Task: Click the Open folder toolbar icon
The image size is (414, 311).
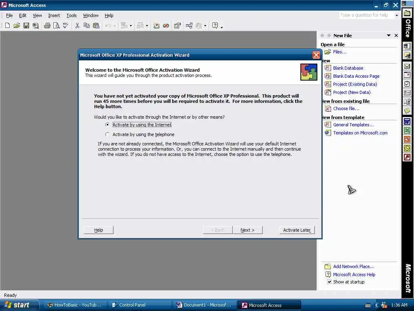Action: pyautogui.click(x=17, y=26)
